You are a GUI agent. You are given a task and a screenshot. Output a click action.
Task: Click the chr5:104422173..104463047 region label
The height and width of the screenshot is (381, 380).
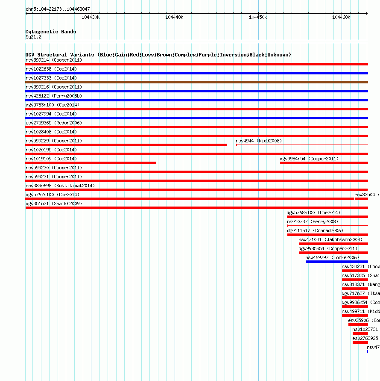(58, 9)
